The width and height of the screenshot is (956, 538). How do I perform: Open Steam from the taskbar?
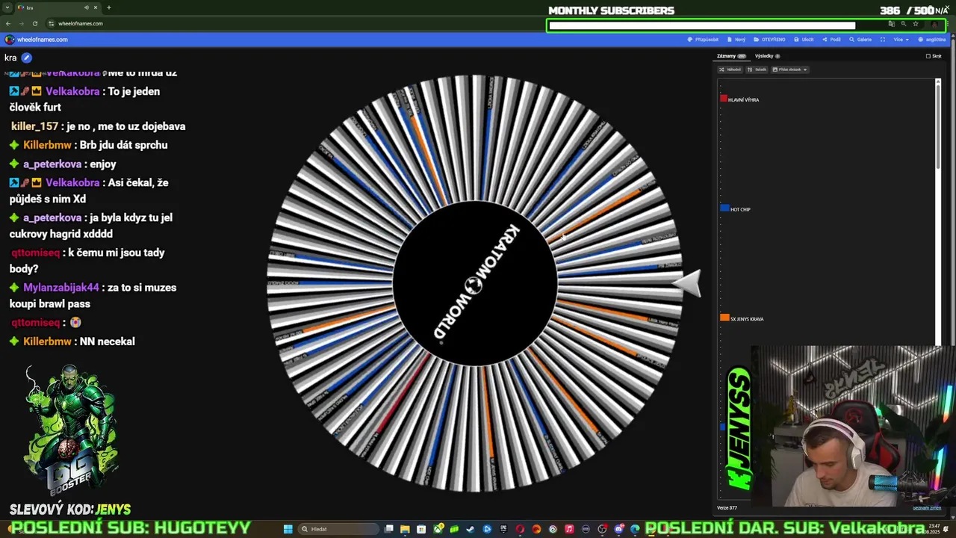(470, 529)
